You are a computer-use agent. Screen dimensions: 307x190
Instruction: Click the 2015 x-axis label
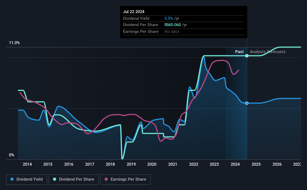click(x=48, y=164)
